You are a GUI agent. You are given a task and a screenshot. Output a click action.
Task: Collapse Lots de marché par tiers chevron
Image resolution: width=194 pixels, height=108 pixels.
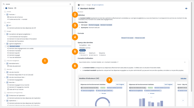click(x=5, y=77)
